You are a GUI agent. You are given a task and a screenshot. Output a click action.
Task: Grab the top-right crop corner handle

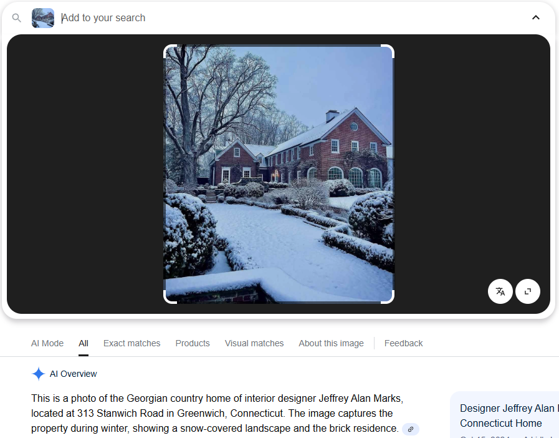pyautogui.click(x=389, y=49)
